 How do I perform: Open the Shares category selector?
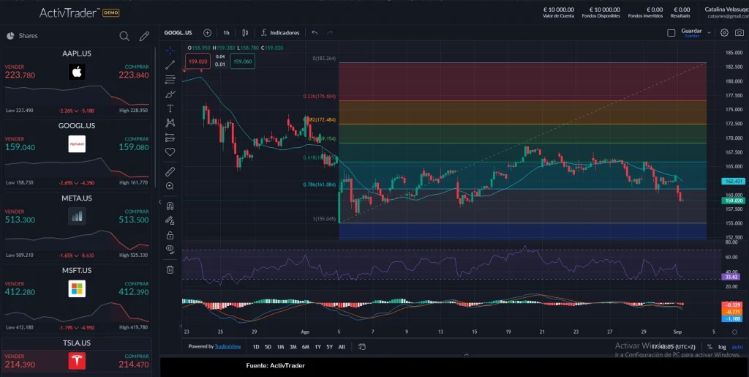(x=22, y=36)
